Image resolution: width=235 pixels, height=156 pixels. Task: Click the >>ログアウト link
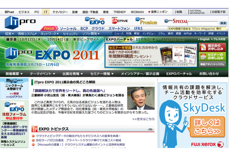[x=14, y=97]
